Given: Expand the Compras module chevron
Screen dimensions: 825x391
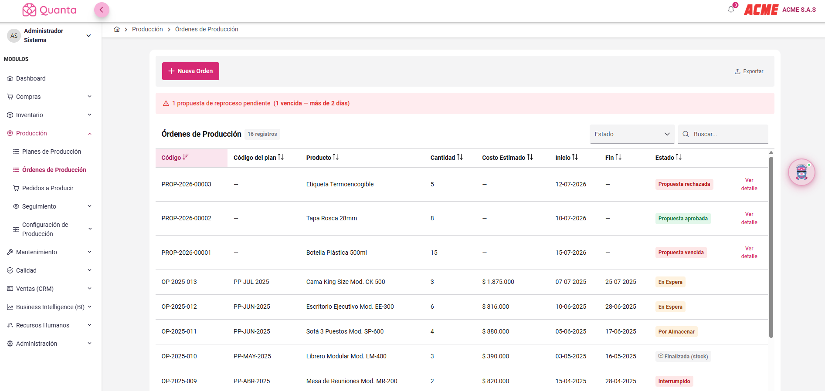Looking at the screenshot, I should [x=89, y=97].
